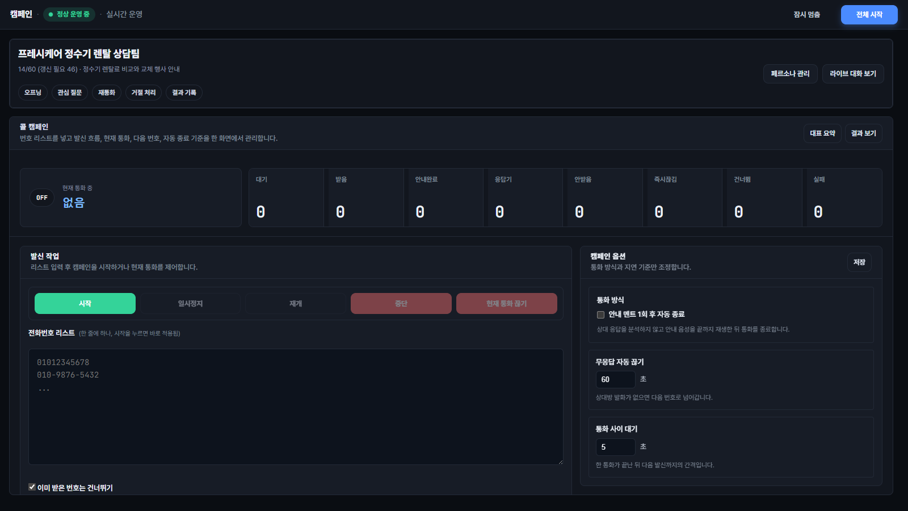The width and height of the screenshot is (908, 511).
Task: Select the 재통화 chip
Action: 107,93
